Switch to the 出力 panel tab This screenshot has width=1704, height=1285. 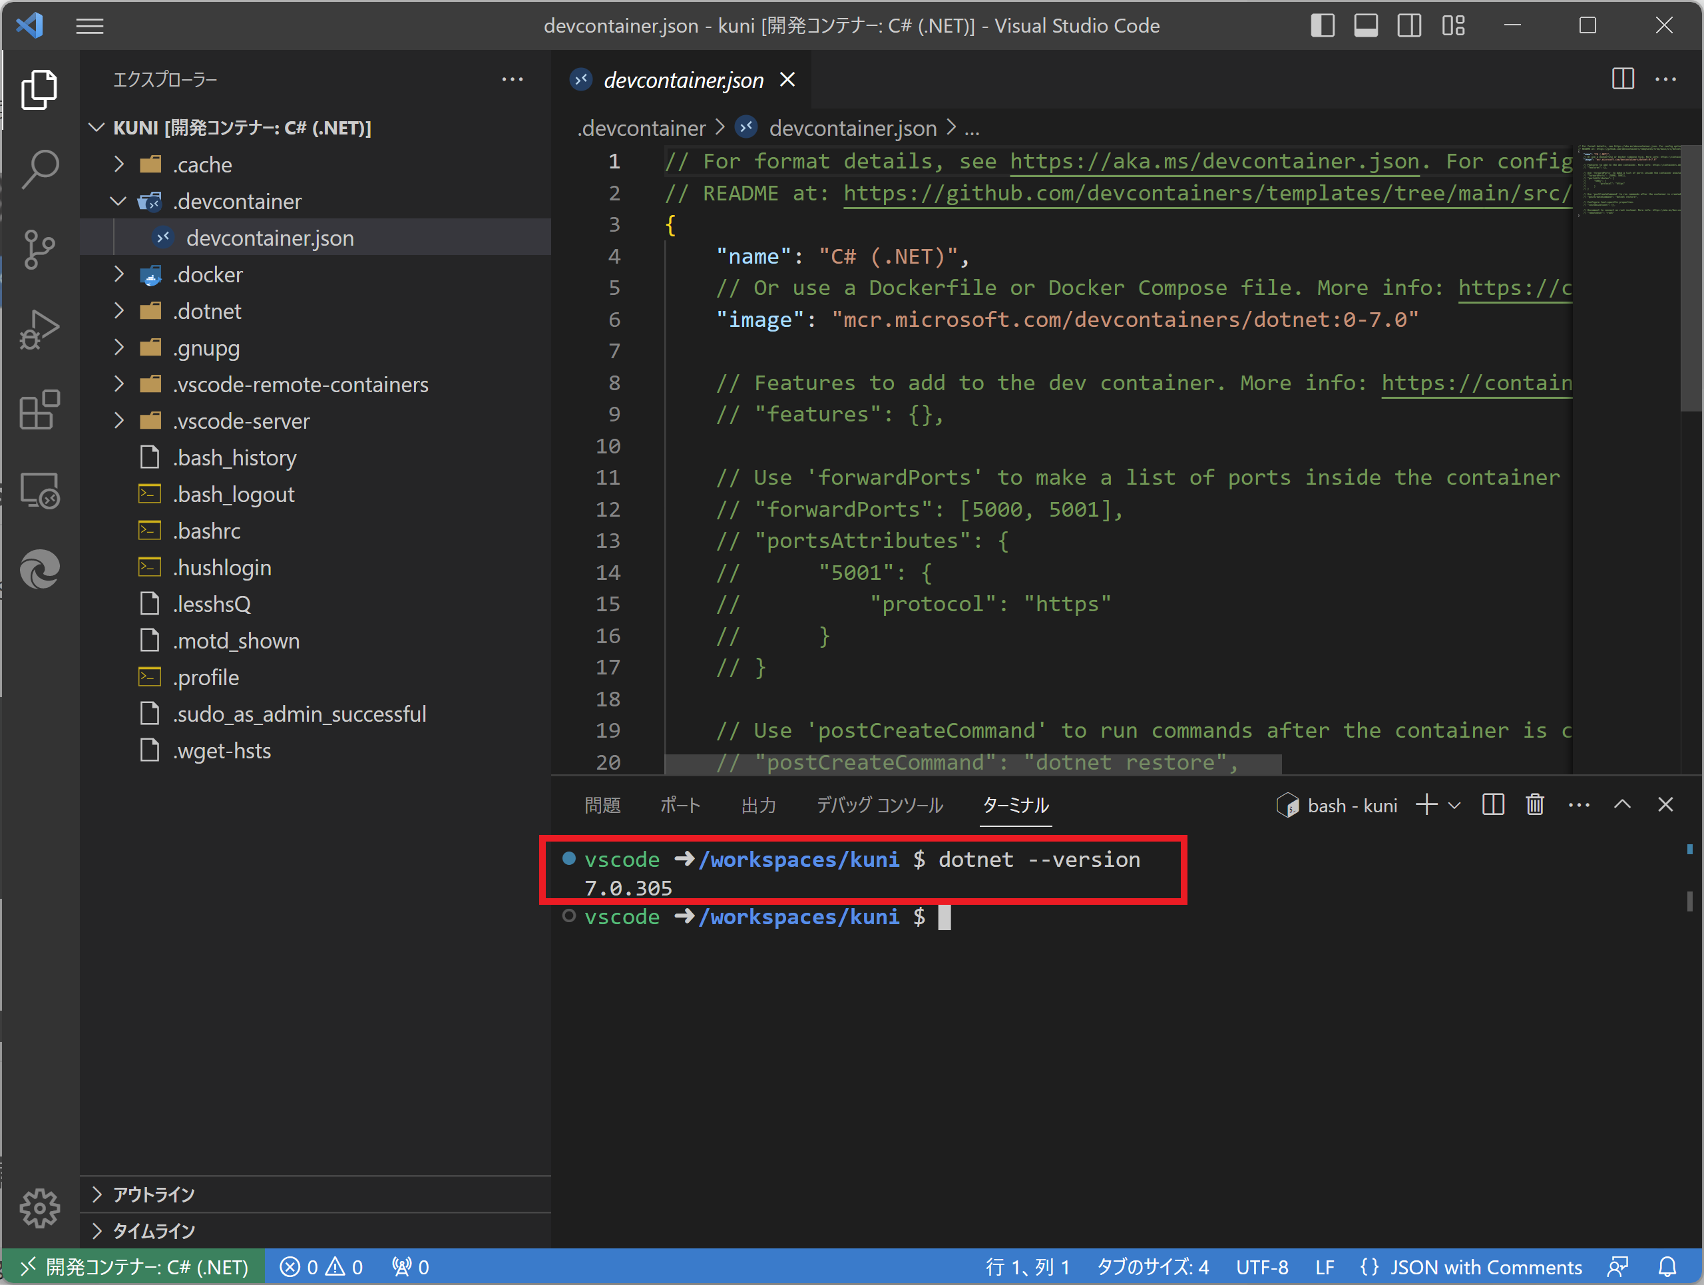pos(759,806)
